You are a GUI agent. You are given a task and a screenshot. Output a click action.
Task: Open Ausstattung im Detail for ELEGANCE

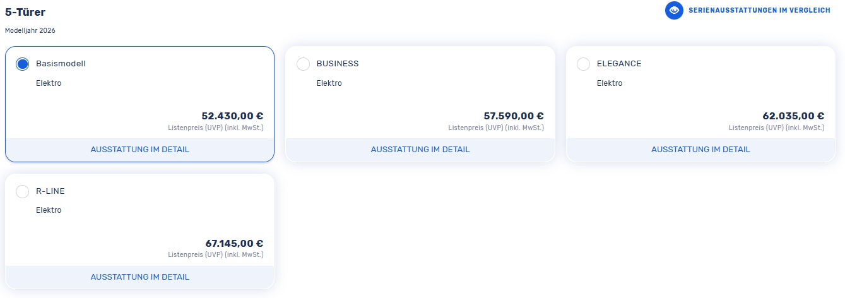pyautogui.click(x=700, y=150)
